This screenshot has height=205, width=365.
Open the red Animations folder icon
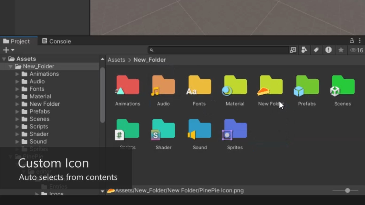click(x=128, y=85)
